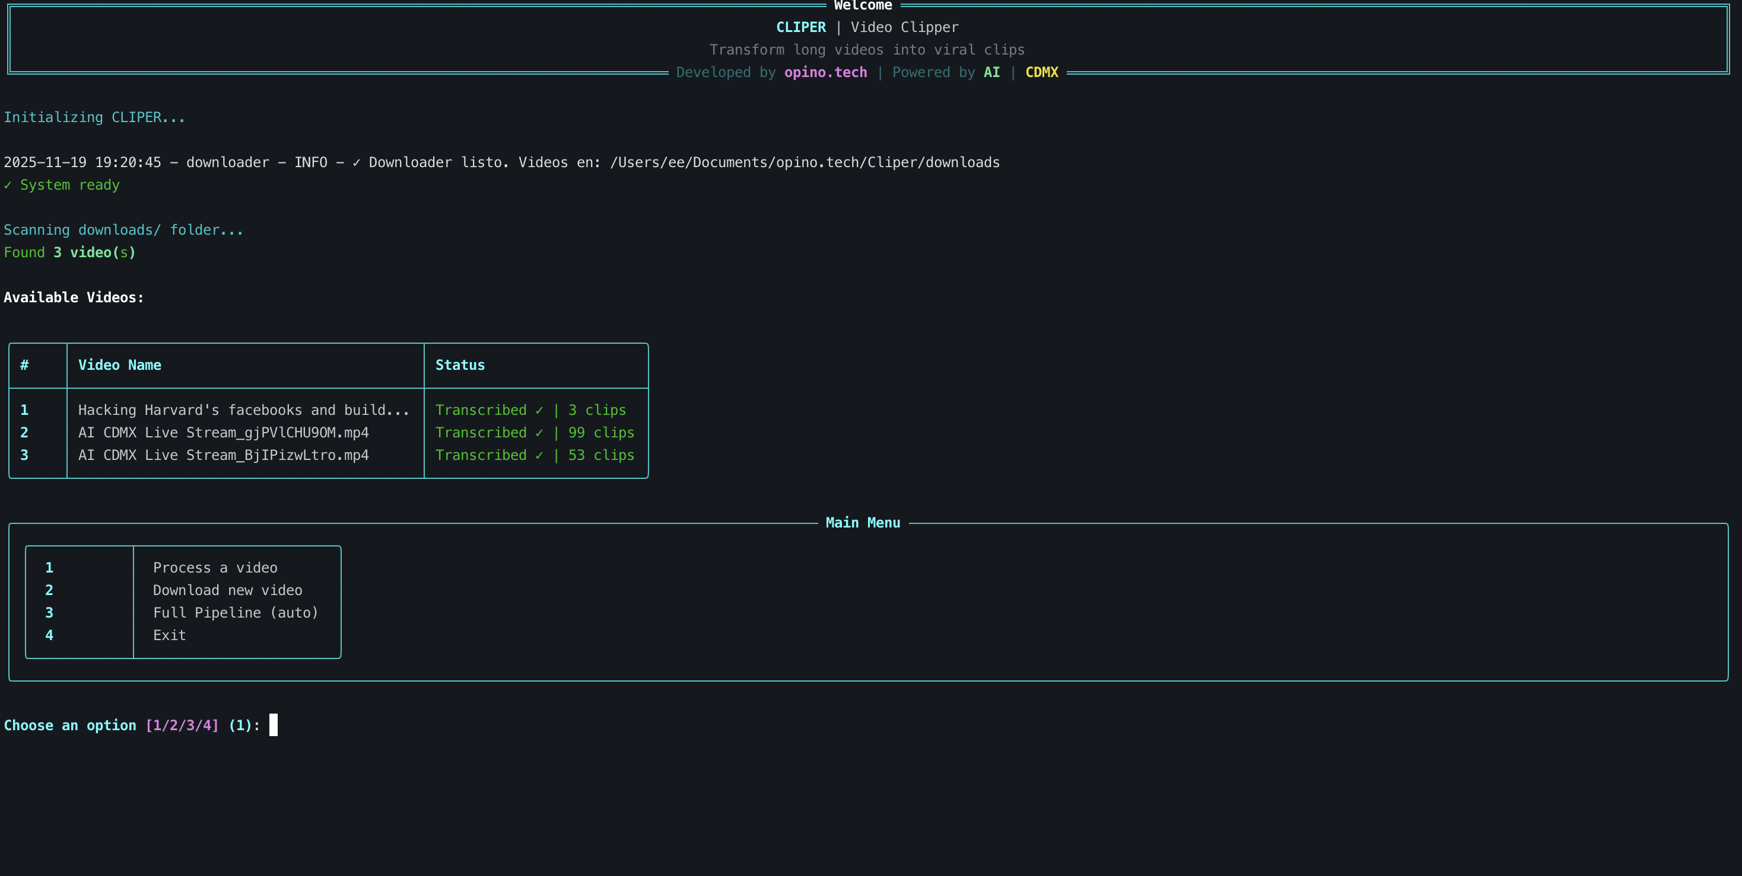Image resolution: width=1742 pixels, height=876 pixels.
Task: Click the 'Status' column header
Action: (460, 365)
